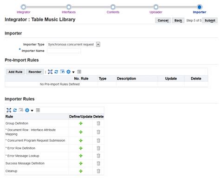Open Importer Rules table settings gear
This screenshot has height=178, width=220.
27,110
